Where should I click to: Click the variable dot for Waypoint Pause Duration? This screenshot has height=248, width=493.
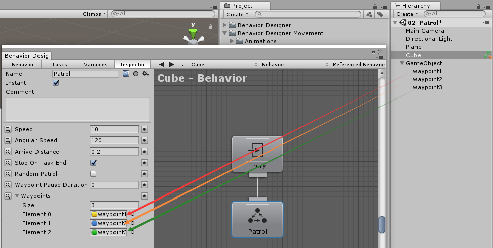click(144, 185)
